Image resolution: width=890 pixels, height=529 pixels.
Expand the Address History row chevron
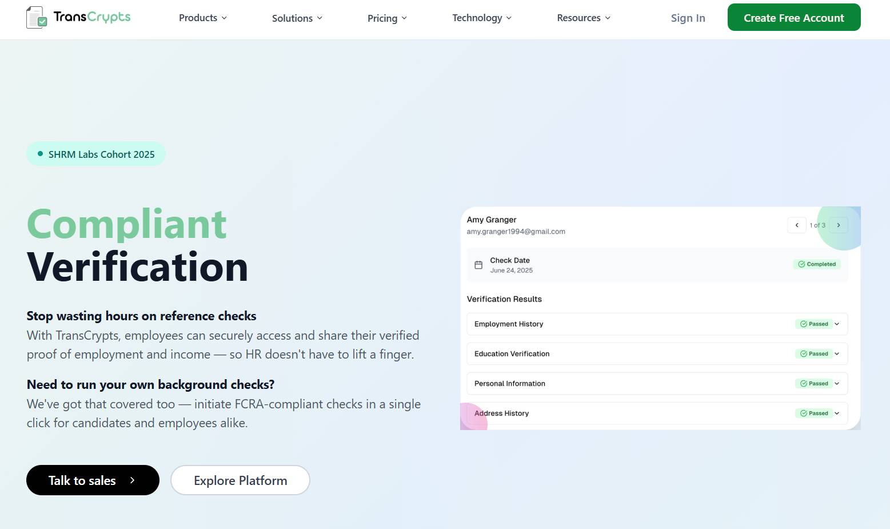coord(837,413)
